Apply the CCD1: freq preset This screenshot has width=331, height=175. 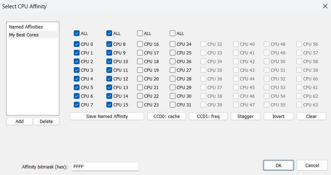[x=208, y=116]
